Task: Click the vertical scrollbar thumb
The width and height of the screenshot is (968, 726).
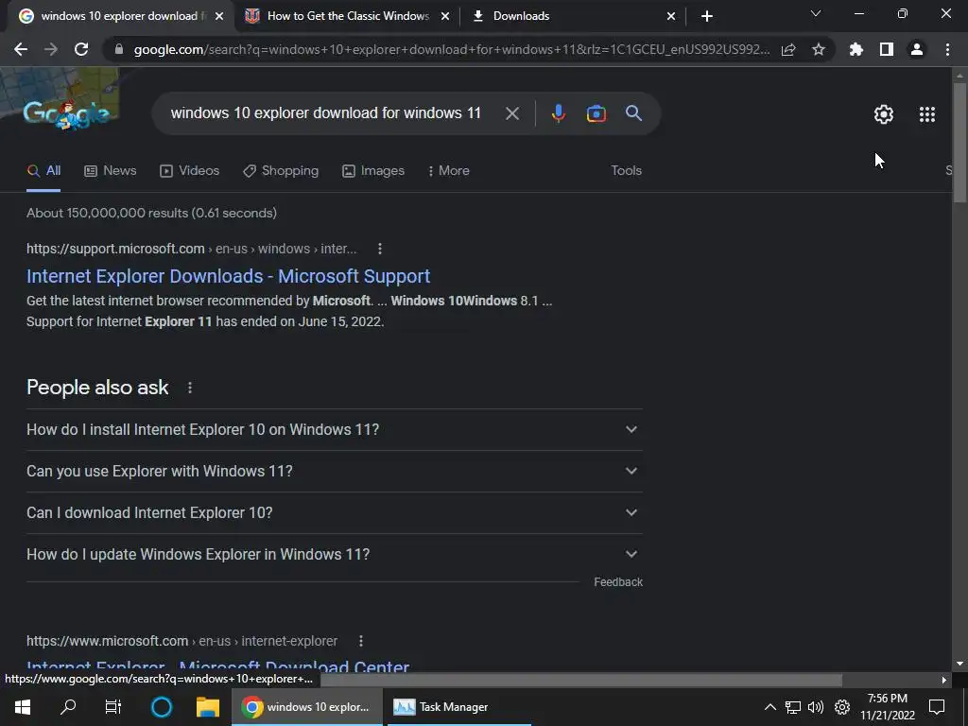Action: pyautogui.click(x=959, y=142)
